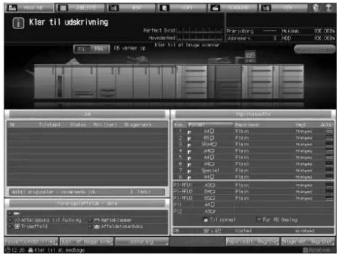
Task: Click the HDD 100.000% value
Action: [x=325, y=38]
